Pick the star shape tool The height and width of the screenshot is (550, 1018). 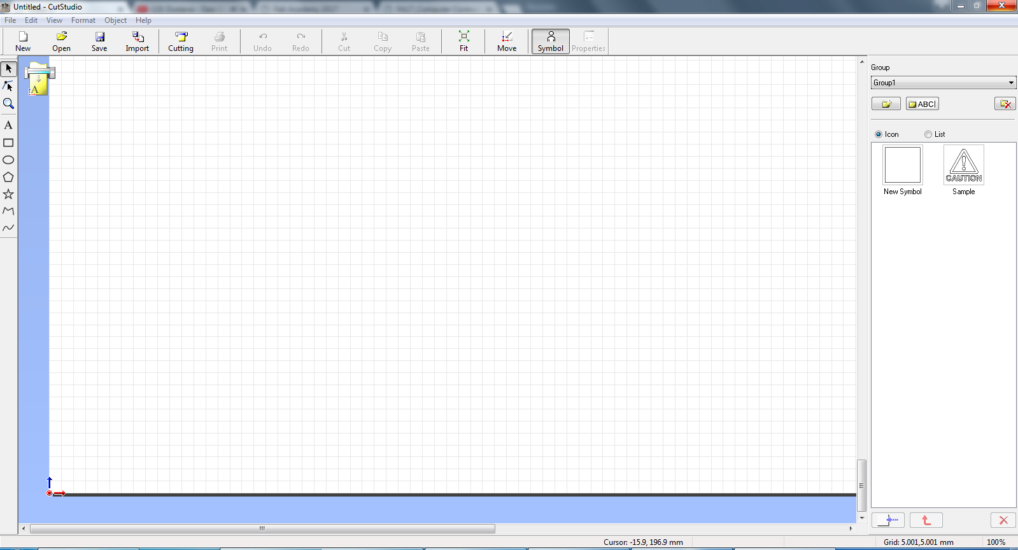[x=8, y=194]
